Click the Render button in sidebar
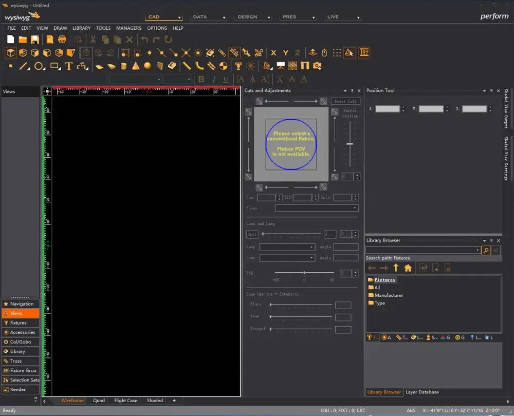The image size is (514, 416). [18, 390]
